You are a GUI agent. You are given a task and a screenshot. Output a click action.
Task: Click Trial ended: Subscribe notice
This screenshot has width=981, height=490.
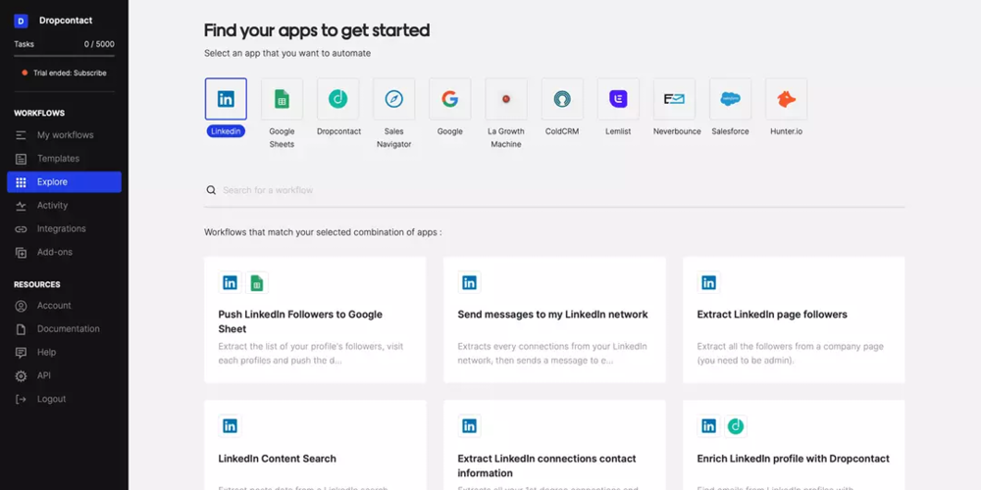[x=65, y=73]
